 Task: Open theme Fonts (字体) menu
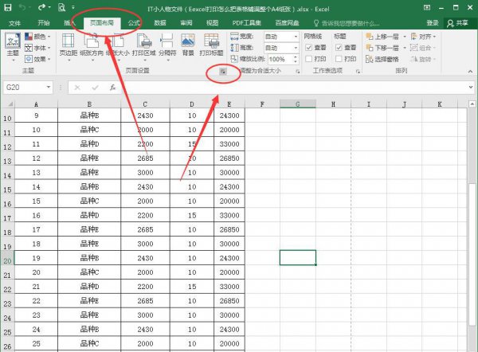point(37,48)
